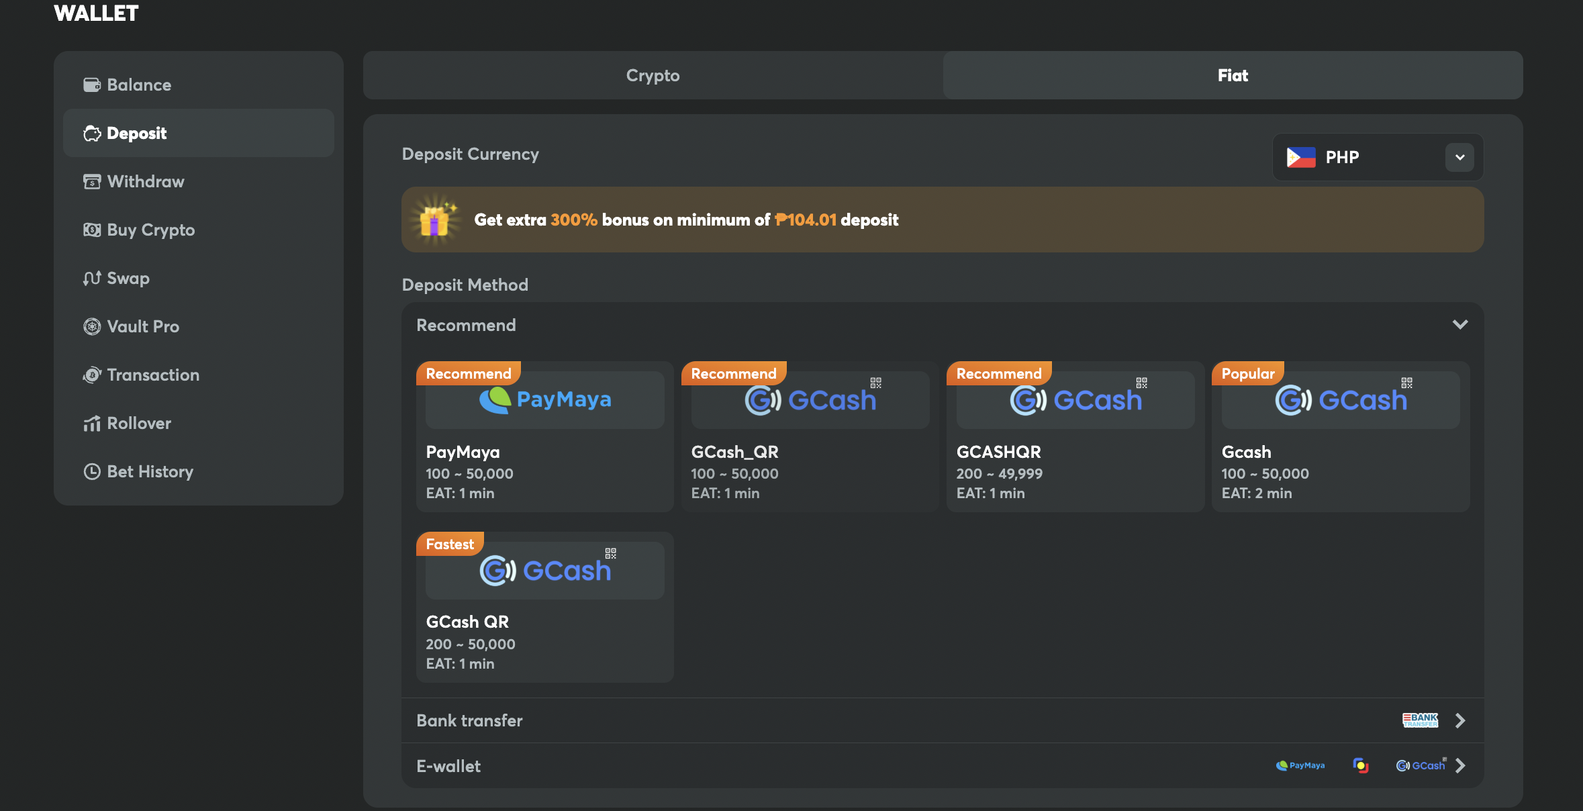Click the Buy Crypto cash icon
Viewport: 1583px width, 811px height.
tap(92, 230)
